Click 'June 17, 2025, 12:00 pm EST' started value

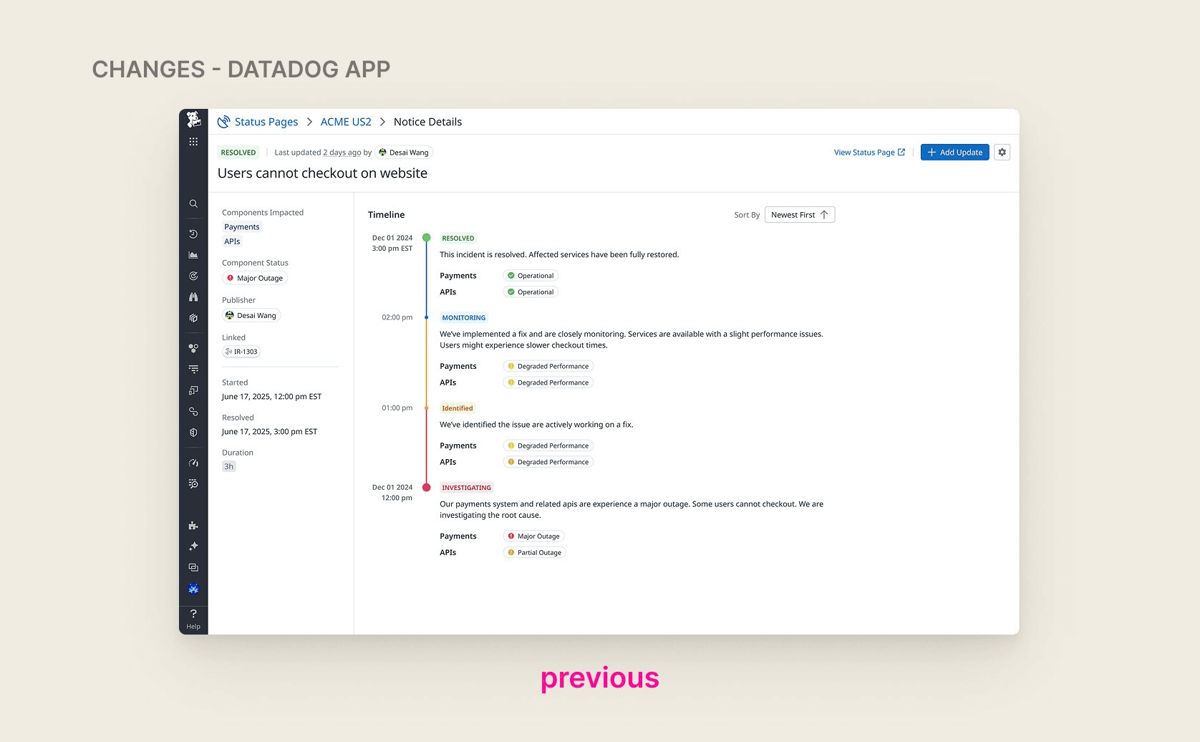click(x=271, y=397)
